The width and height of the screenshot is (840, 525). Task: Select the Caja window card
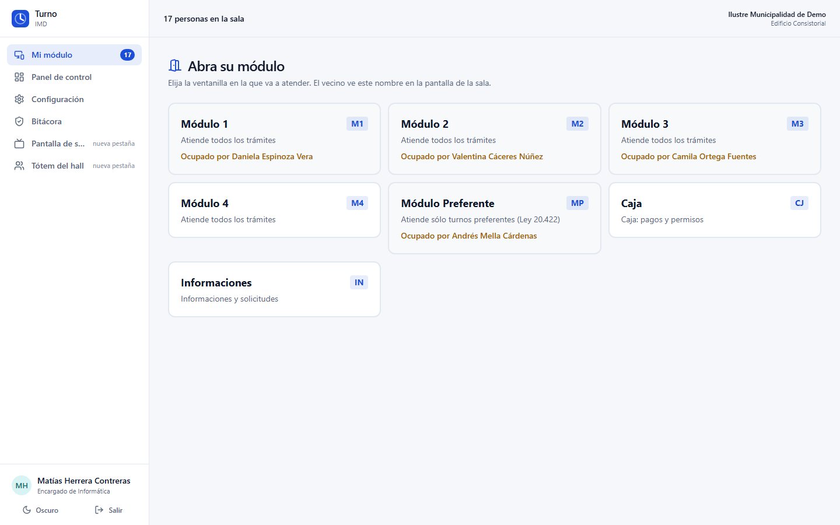715,210
